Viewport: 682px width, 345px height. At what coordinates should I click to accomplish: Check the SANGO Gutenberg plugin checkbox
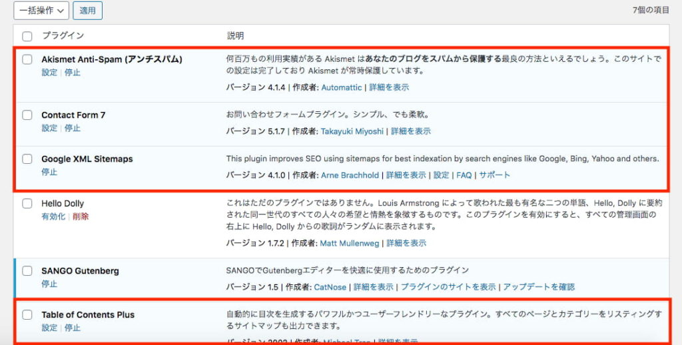click(27, 270)
